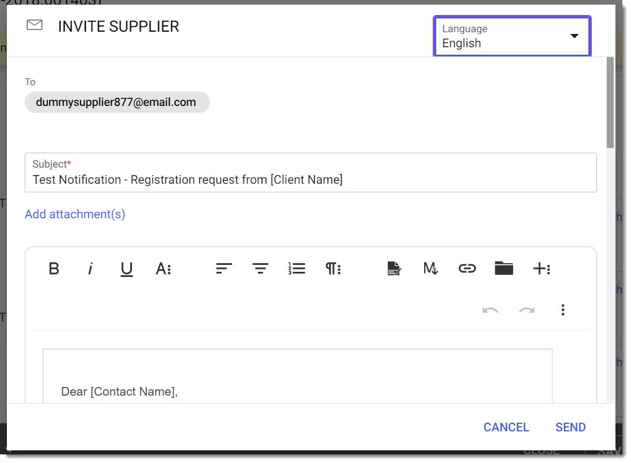Toggle bold formatting in the editor
Viewport: 631px width, 463px height.
click(x=54, y=268)
